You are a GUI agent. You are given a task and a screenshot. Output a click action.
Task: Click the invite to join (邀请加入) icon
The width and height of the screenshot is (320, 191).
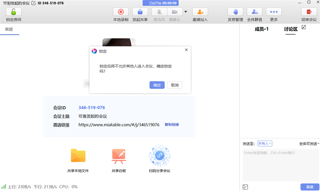pyautogui.click(x=200, y=12)
